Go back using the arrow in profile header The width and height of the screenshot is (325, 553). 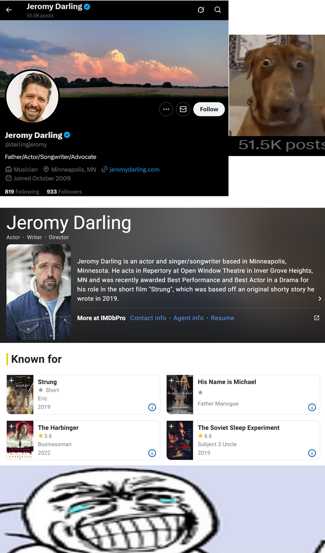tap(9, 10)
